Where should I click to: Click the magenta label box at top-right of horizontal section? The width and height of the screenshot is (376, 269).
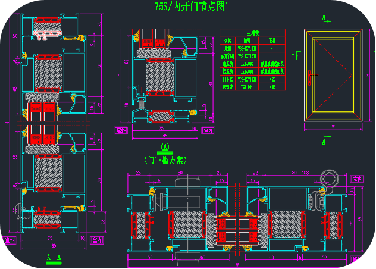[357, 178]
